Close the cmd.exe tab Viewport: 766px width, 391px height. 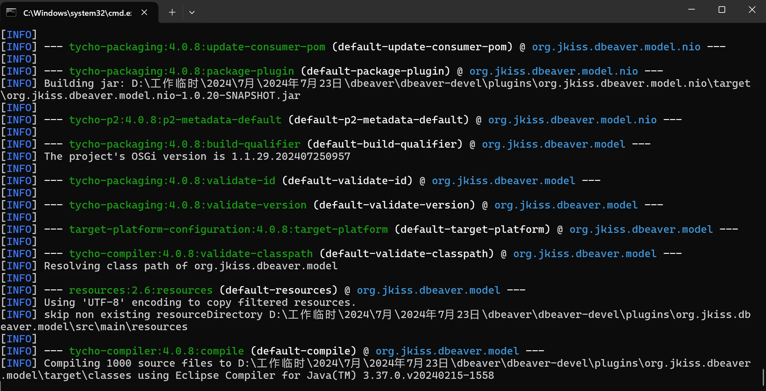coord(144,12)
